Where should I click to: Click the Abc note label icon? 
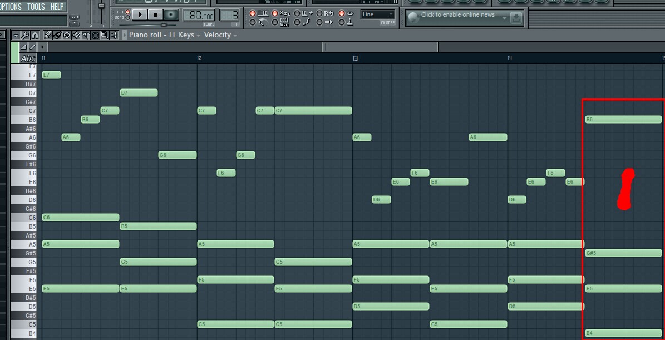tap(28, 58)
